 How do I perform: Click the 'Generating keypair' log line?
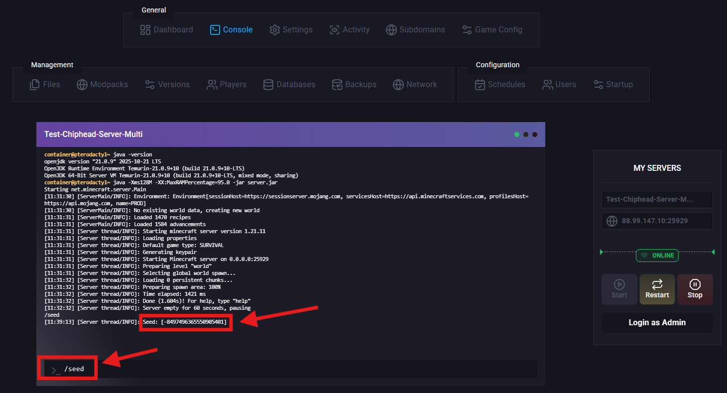(x=121, y=253)
